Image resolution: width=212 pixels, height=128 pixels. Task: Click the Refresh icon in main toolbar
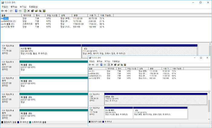[25, 11]
